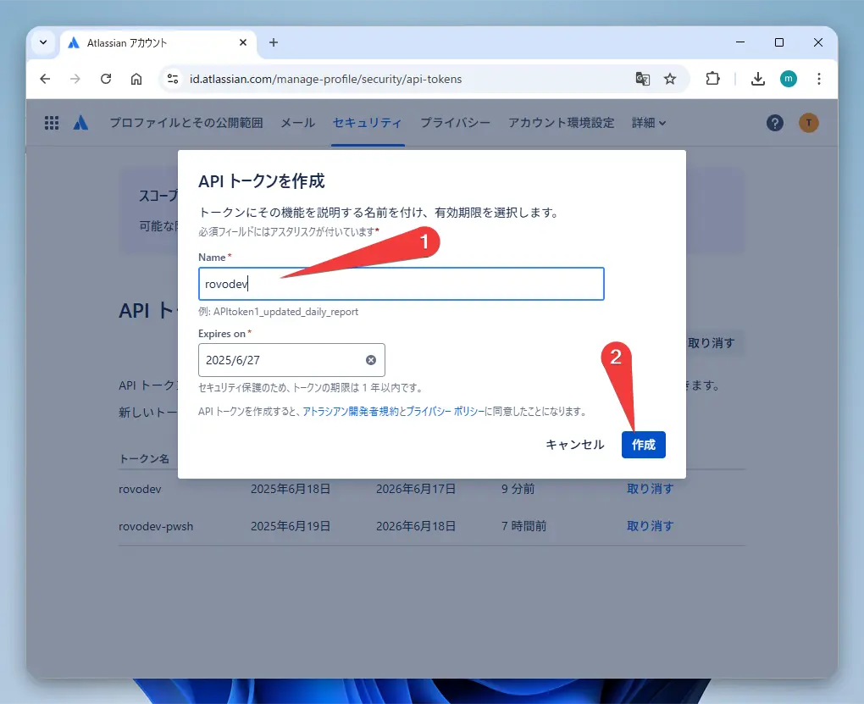Click the 作成 button to create the token
The image size is (864, 704).
pos(643,444)
